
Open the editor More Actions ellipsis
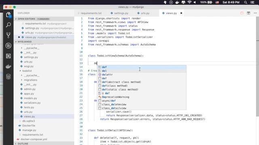pyautogui.click(x=255, y=13)
